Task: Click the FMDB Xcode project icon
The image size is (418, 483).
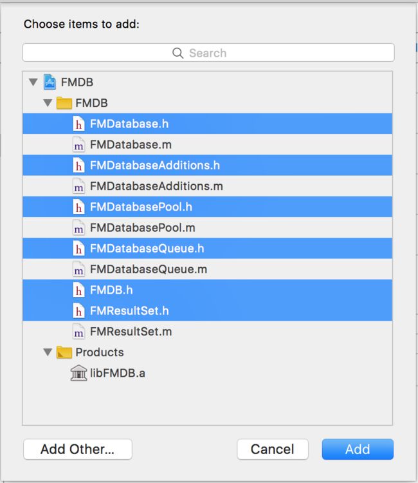Action: [x=50, y=82]
